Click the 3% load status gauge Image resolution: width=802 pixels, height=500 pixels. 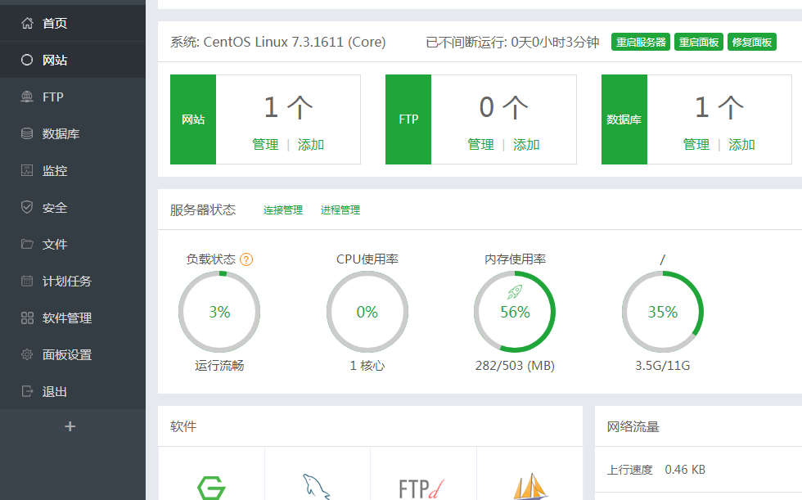[x=219, y=312]
